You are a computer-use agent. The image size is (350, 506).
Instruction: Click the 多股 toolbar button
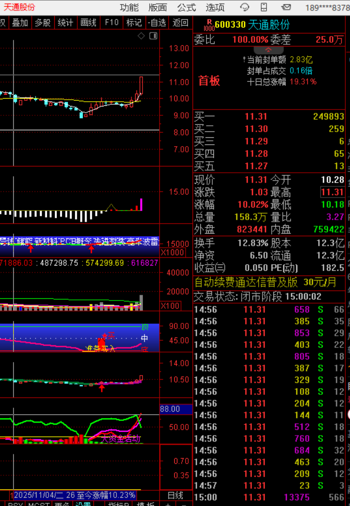(x=43, y=22)
